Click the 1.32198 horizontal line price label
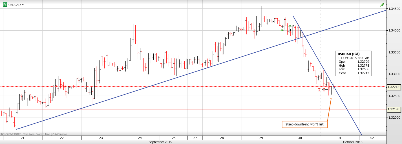Screen dimensions: 402x144 point(394,109)
